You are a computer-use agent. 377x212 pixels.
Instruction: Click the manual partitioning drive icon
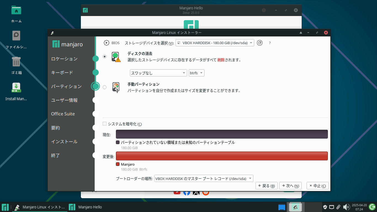tap(116, 87)
